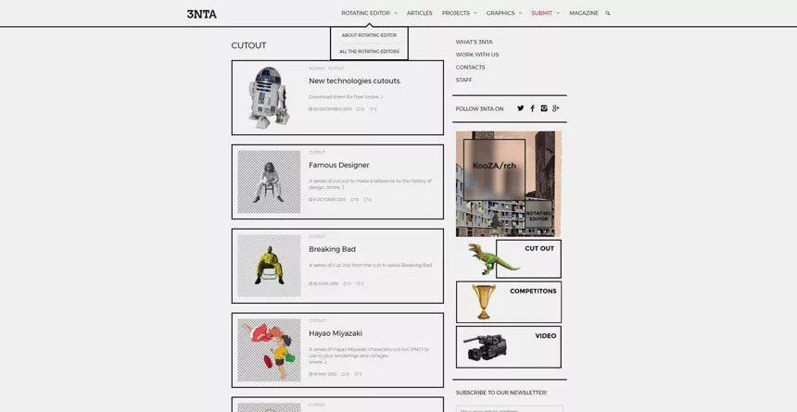Open the video camera Video banner
The width and height of the screenshot is (797, 412).
[x=509, y=346]
